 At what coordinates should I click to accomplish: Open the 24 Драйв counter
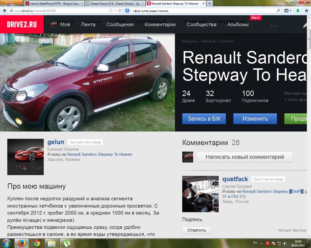coord(188,97)
